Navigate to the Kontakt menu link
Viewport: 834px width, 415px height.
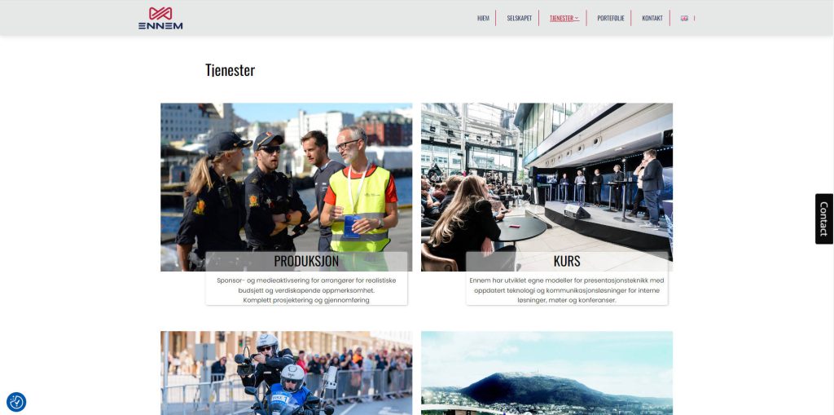click(x=652, y=18)
